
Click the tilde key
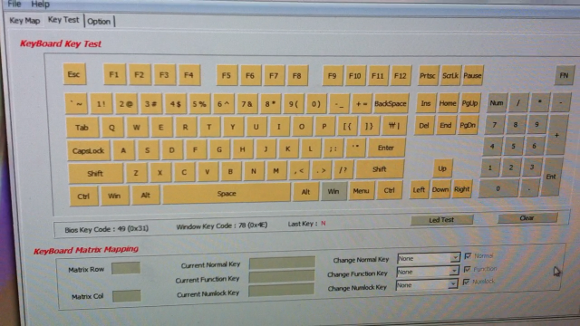tap(76, 104)
